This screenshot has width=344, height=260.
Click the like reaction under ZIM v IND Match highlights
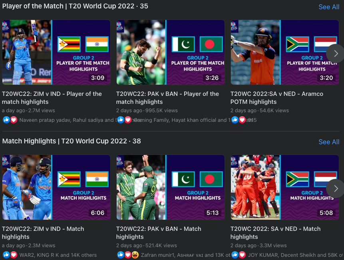6,255
